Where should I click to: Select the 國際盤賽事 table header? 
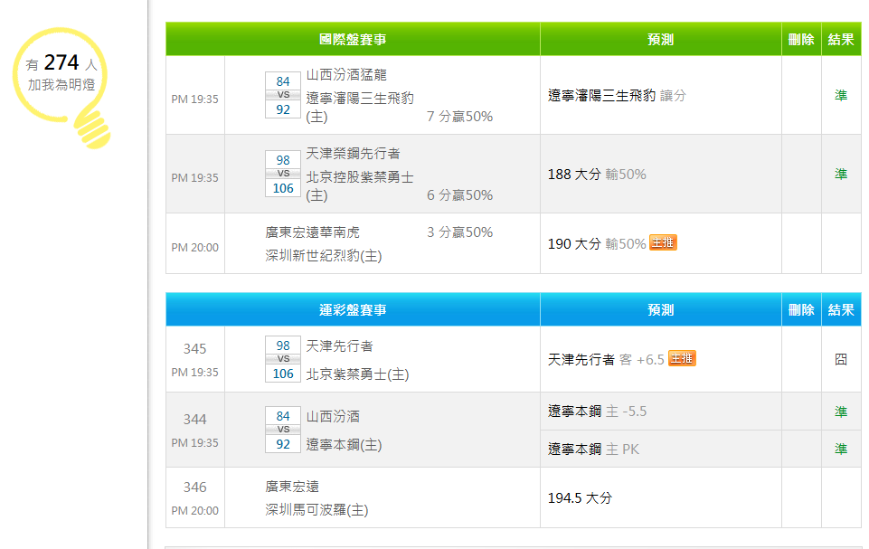[x=353, y=40]
